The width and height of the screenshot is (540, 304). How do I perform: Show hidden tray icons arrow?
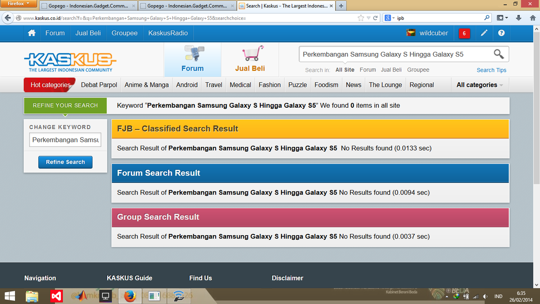[447, 296]
